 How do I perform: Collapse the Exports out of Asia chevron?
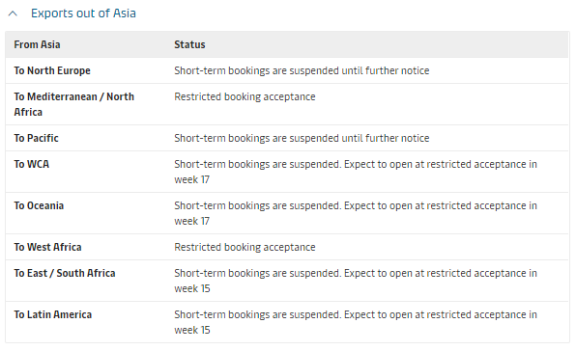click(13, 13)
